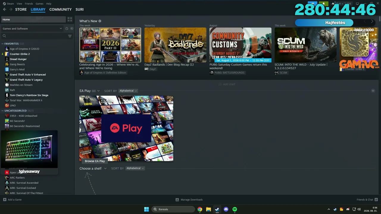Open the PUBG: BATTLEGROUNDS source link
The height and width of the screenshot is (214, 381).
tap(227, 73)
